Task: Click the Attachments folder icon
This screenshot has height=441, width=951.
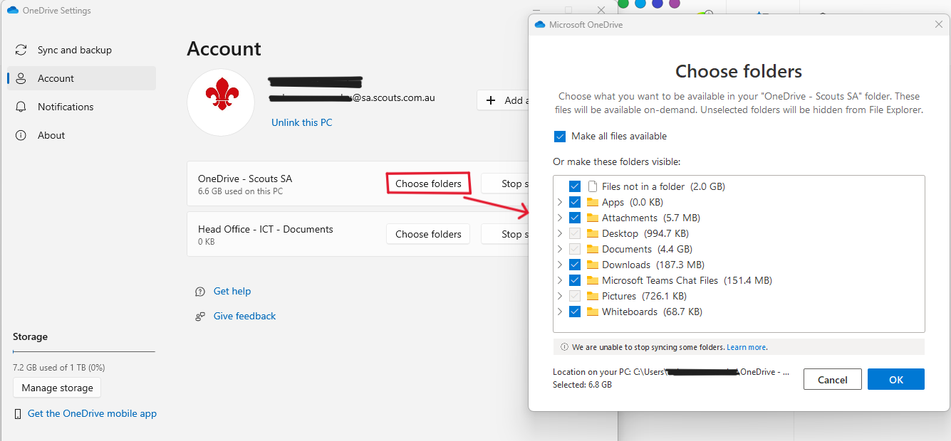Action: [x=592, y=218]
